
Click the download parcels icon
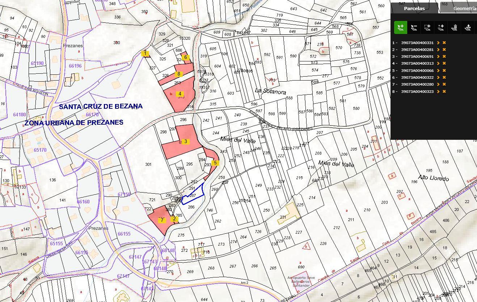click(x=468, y=27)
